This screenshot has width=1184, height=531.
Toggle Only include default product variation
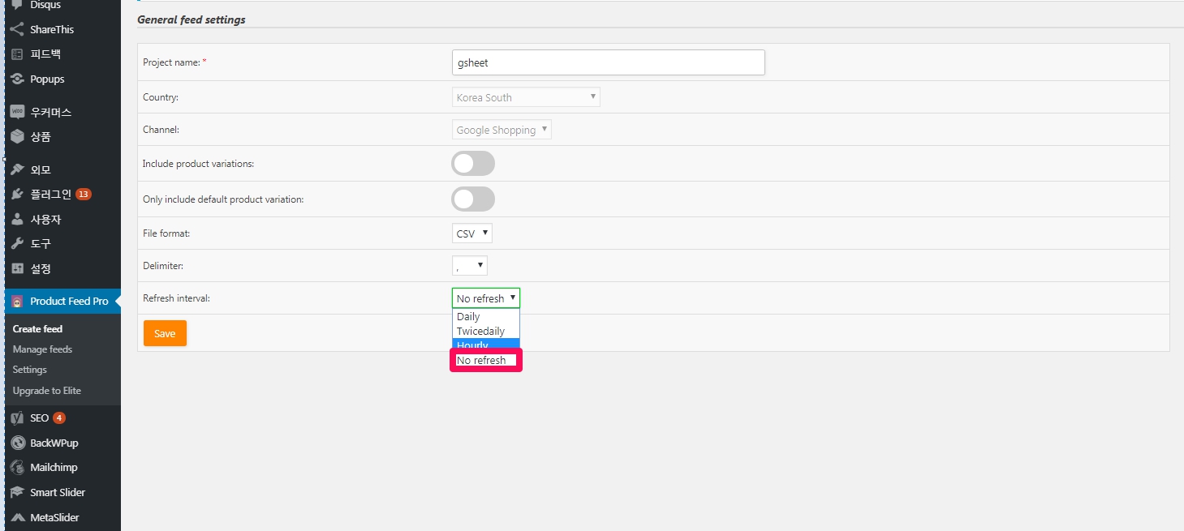473,199
